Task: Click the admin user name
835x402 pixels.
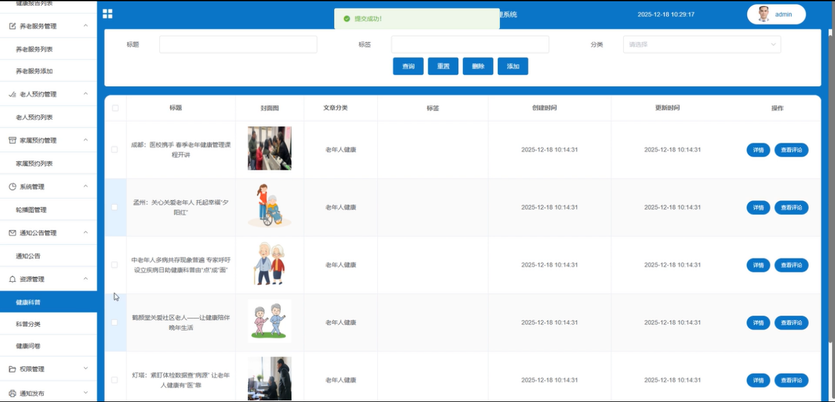Action: [784, 14]
